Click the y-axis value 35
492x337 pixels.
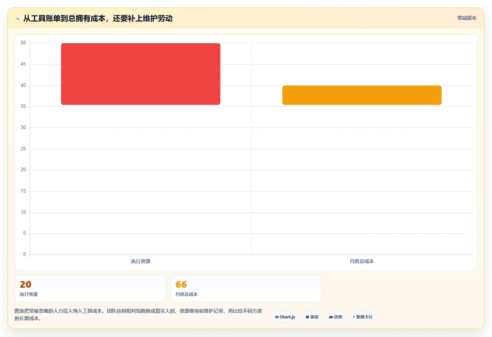[x=24, y=106]
